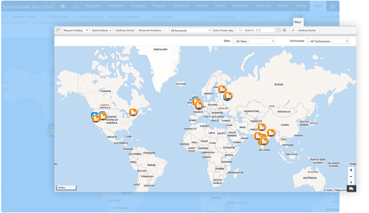This screenshot has height=213, width=369.
Task: Select the orange marker in eastern Canada
Action: 133,112
